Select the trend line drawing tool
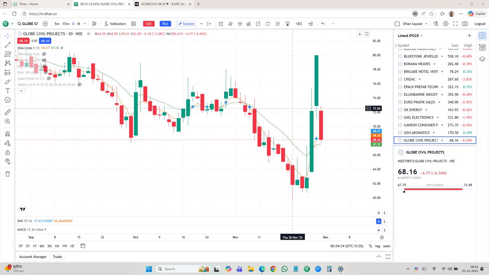Screen dimensions: 489x275 7,45
